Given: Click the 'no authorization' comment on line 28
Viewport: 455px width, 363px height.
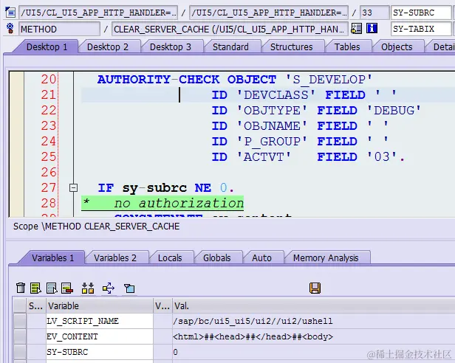Looking at the screenshot, I should (x=179, y=203).
